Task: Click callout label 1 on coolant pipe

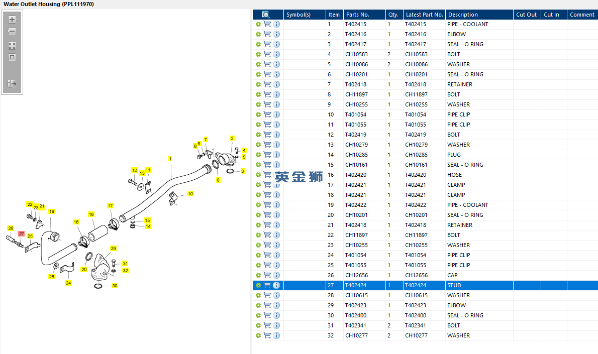Action: [x=170, y=159]
